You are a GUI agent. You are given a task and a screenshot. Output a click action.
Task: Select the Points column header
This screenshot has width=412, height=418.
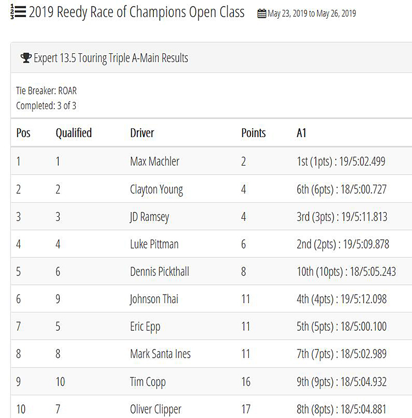tap(253, 133)
